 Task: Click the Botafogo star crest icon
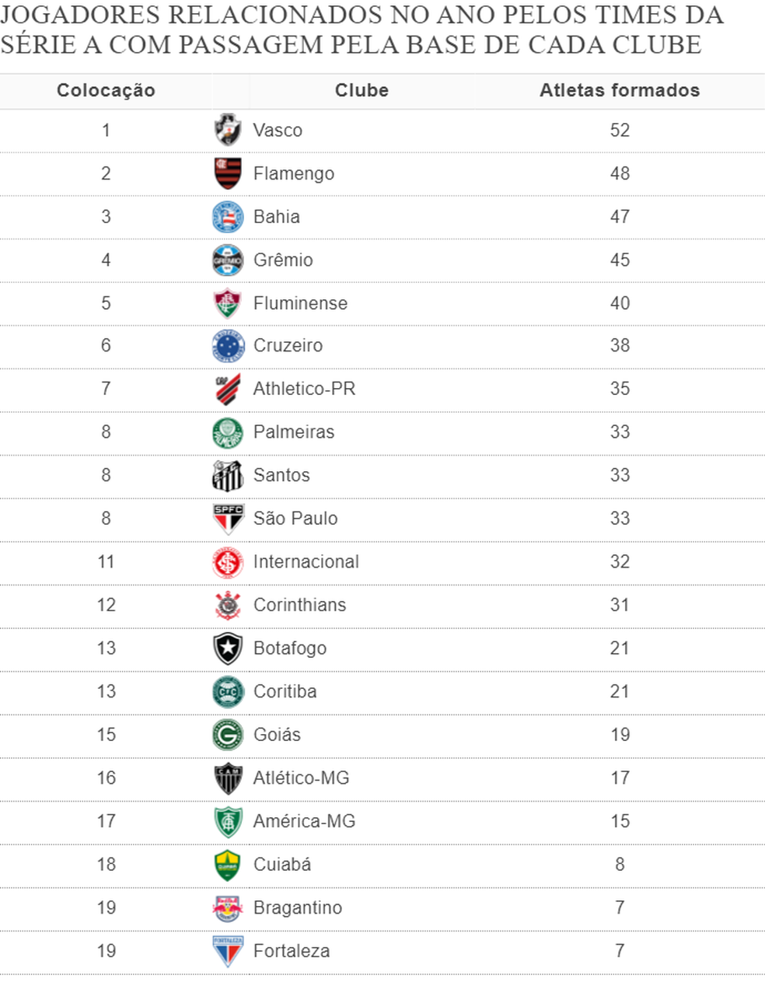tap(228, 649)
